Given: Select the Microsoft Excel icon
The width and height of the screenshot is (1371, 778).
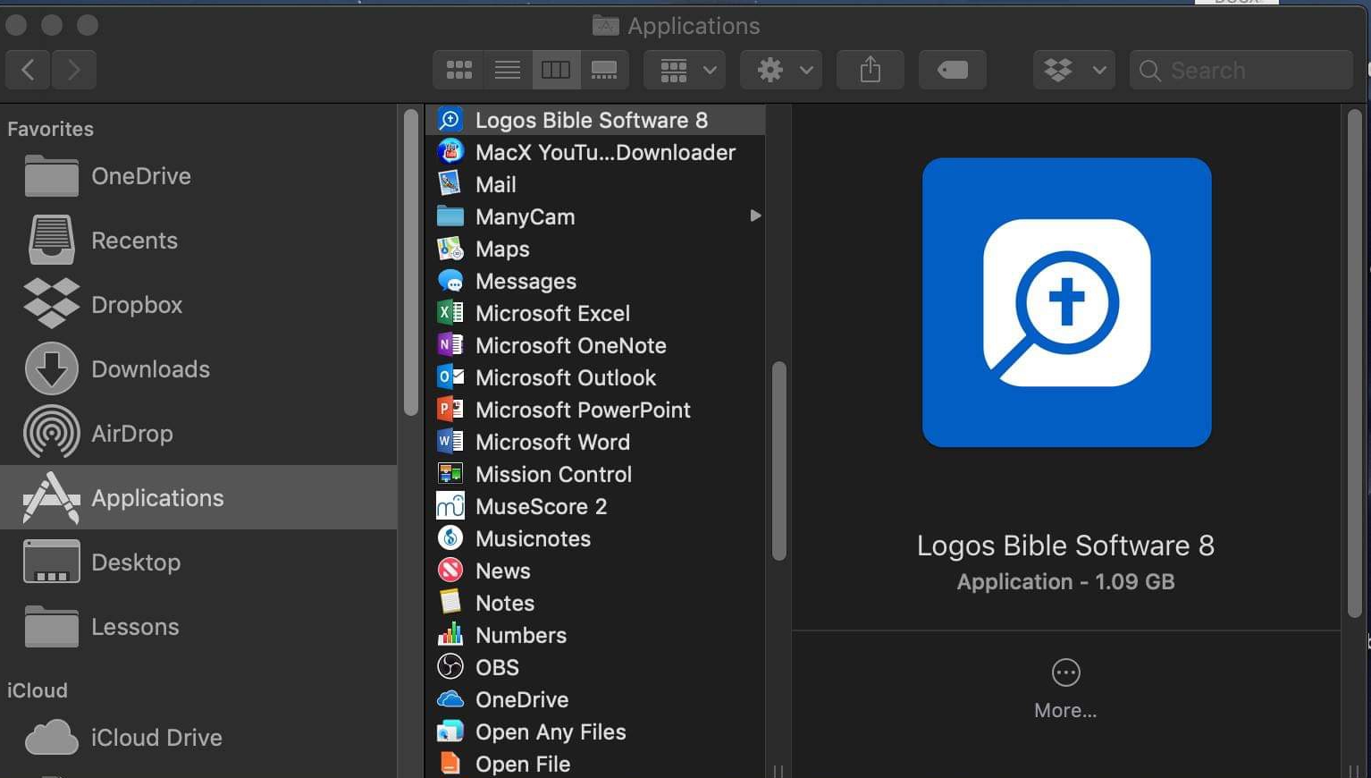Looking at the screenshot, I should point(450,313).
